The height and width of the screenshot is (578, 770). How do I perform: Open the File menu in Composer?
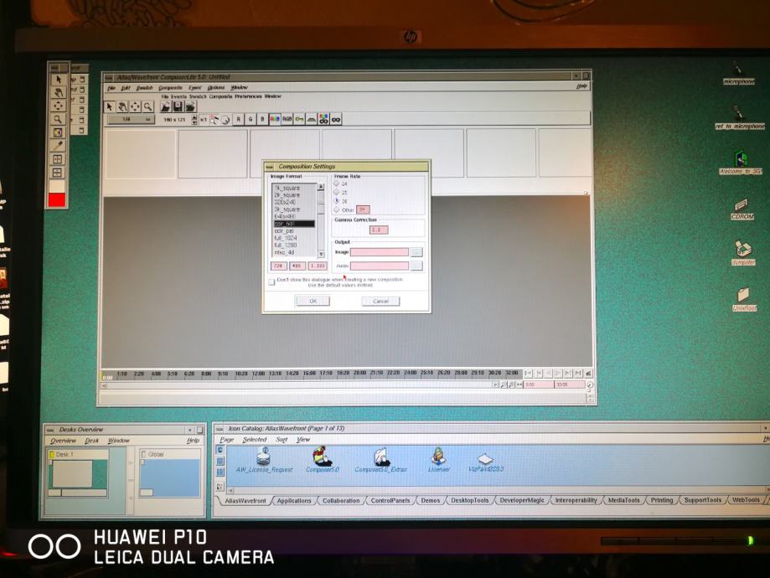111,88
